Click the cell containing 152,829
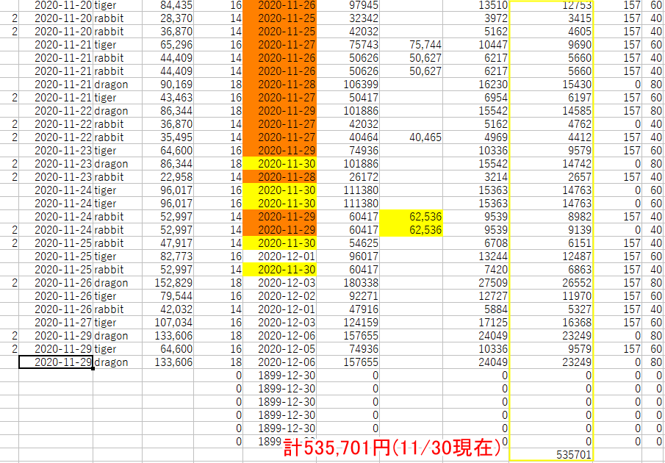The width and height of the screenshot is (665, 463). click(168, 283)
